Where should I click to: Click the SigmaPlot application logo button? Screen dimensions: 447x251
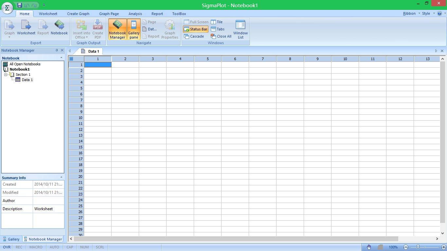tap(7, 8)
